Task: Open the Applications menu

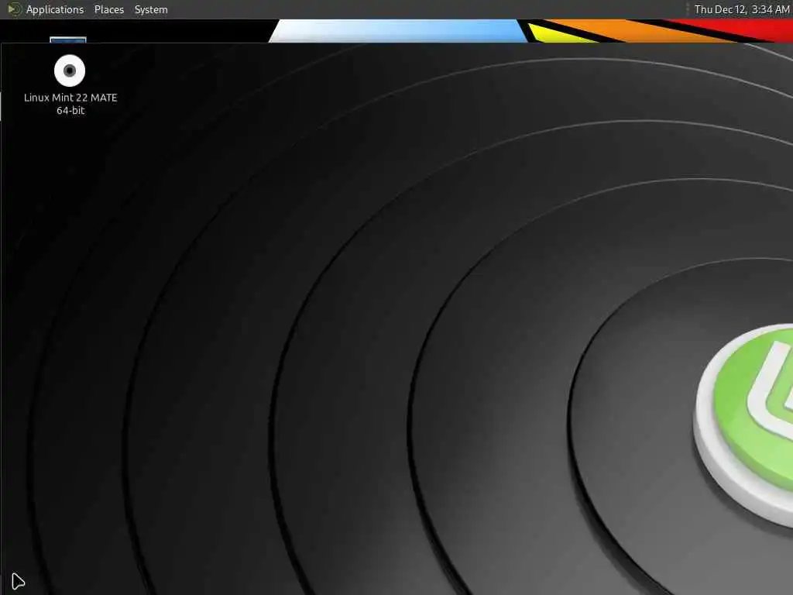Action: pos(55,9)
